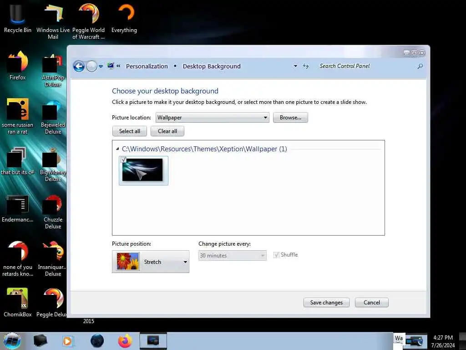
Task: Open recent pages dropdown near Back button
Action: [x=101, y=67]
